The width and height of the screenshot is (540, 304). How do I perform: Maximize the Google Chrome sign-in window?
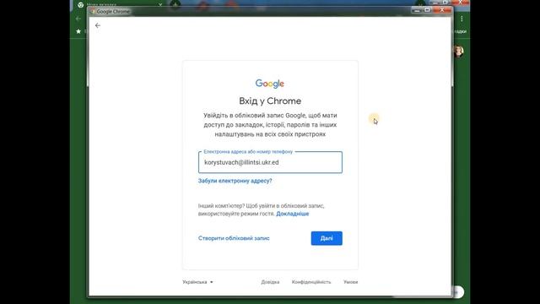click(x=428, y=10)
